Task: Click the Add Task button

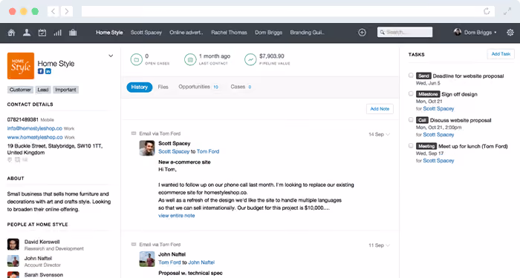Action: (x=501, y=54)
